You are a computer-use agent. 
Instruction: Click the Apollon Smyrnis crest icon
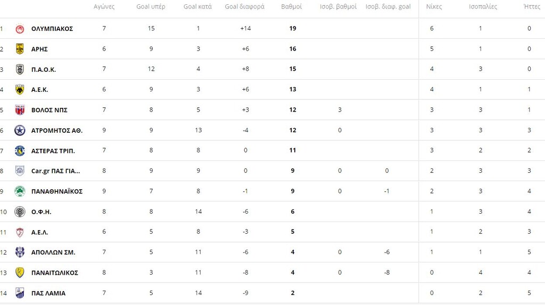pos(20,252)
